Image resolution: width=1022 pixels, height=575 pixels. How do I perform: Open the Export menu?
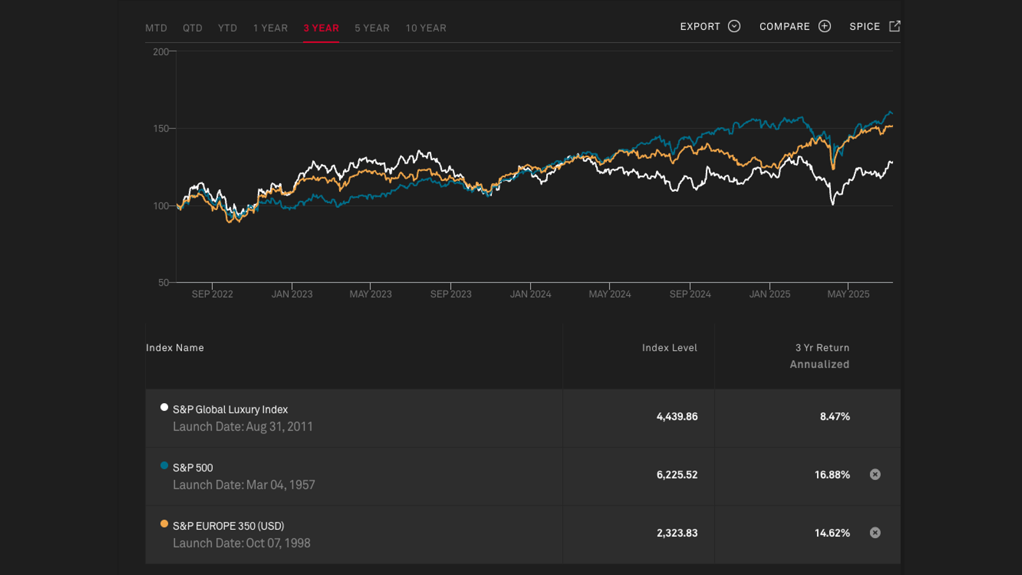(700, 27)
